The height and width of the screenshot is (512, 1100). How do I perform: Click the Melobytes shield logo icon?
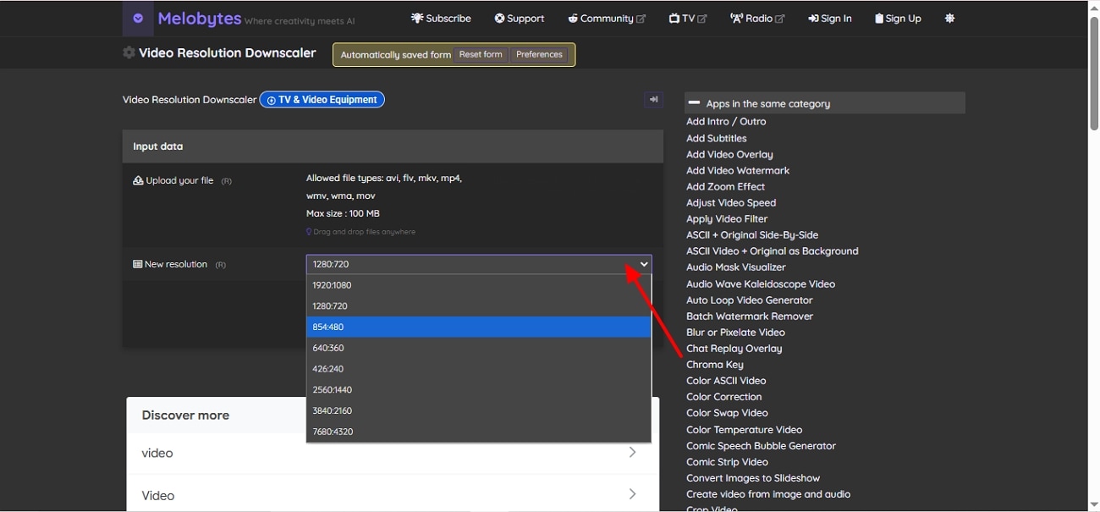tap(137, 18)
